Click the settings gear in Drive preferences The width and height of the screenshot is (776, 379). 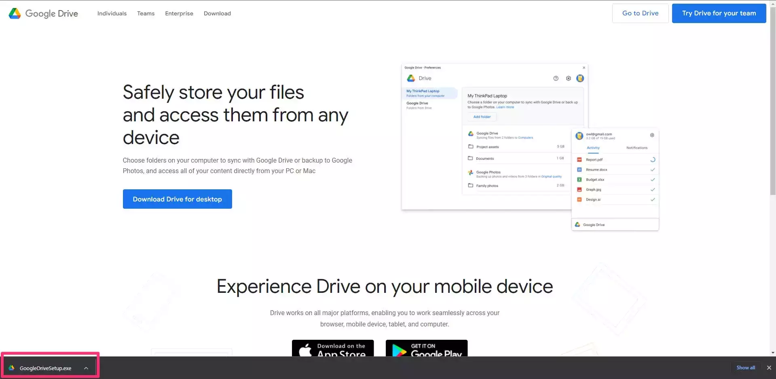(568, 78)
